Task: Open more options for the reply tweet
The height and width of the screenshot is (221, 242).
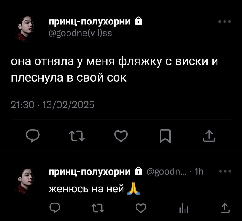Action: [225, 171]
